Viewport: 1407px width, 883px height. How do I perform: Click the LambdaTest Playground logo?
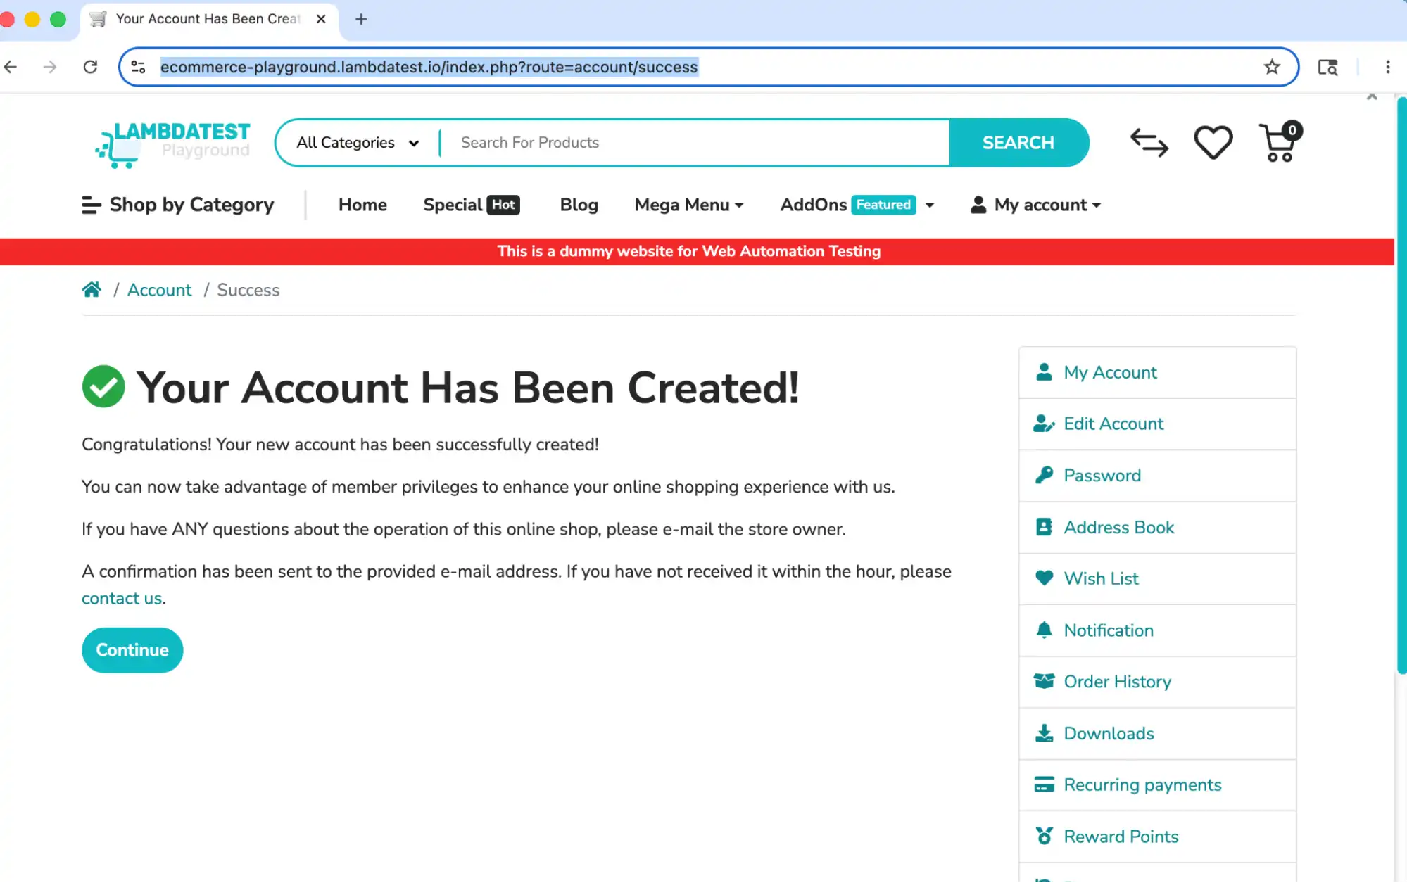tap(172, 144)
